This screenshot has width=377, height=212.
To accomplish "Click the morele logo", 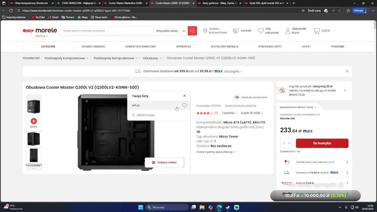I will (40, 31).
